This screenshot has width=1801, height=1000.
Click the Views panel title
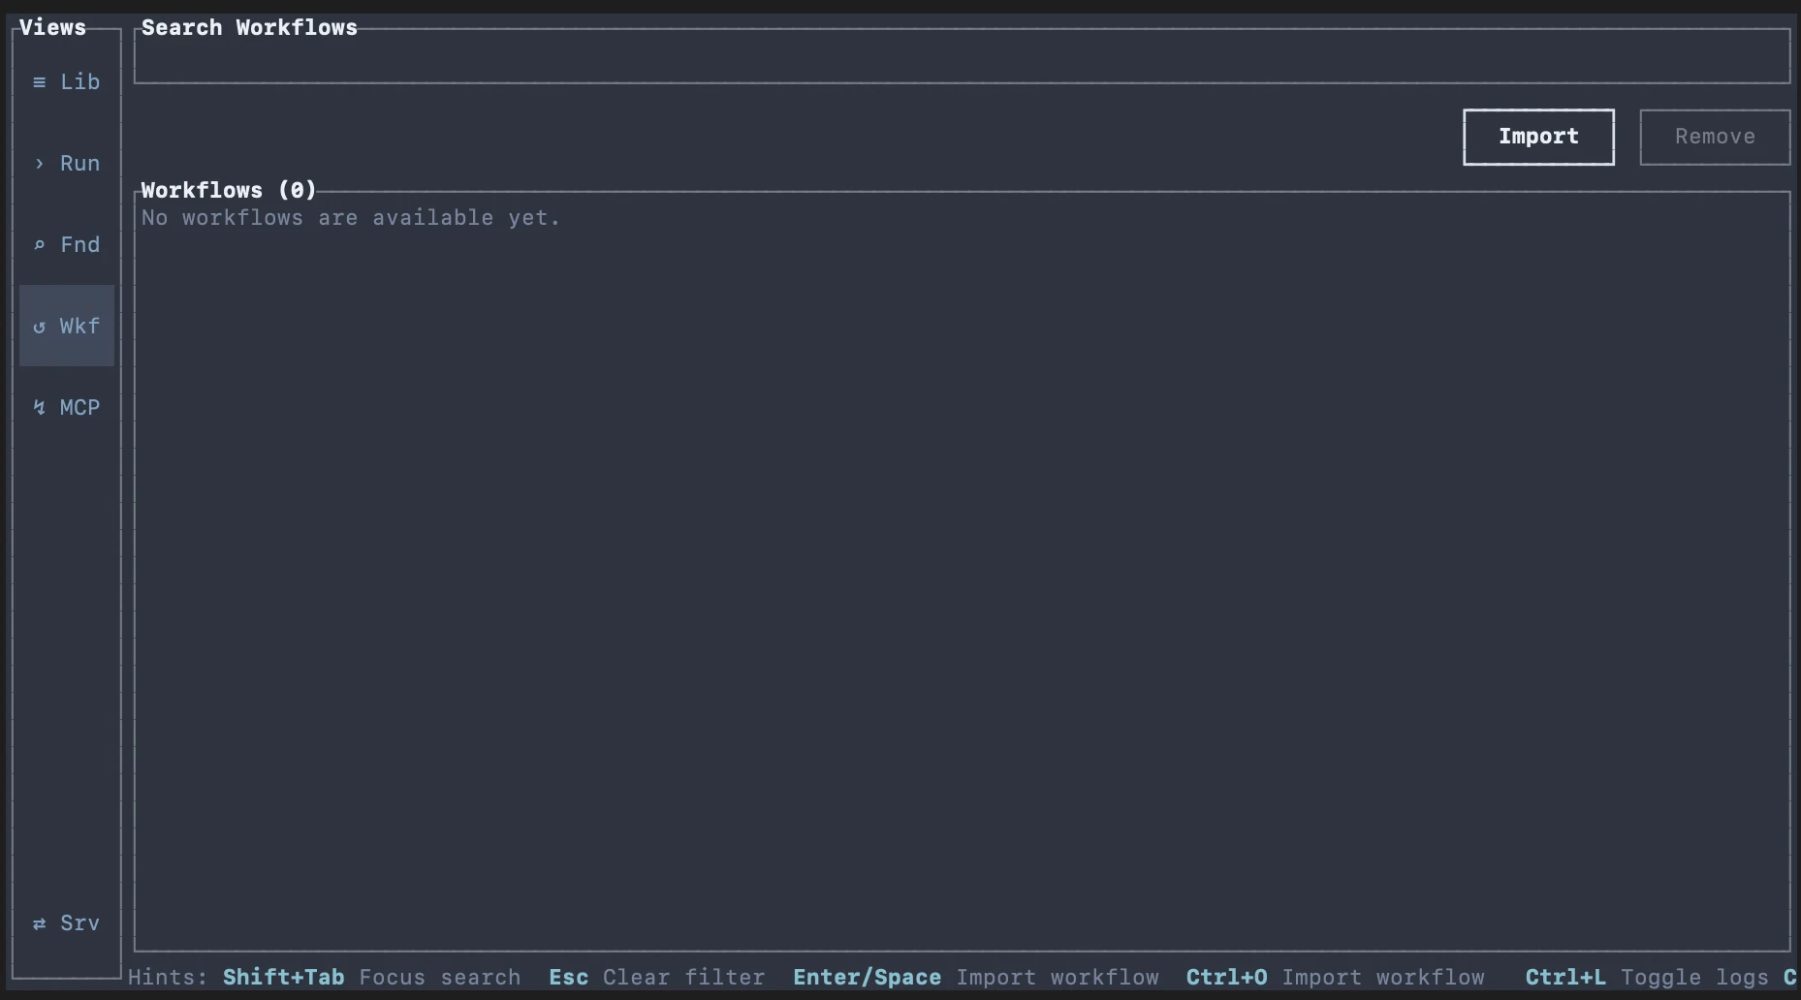tap(51, 27)
